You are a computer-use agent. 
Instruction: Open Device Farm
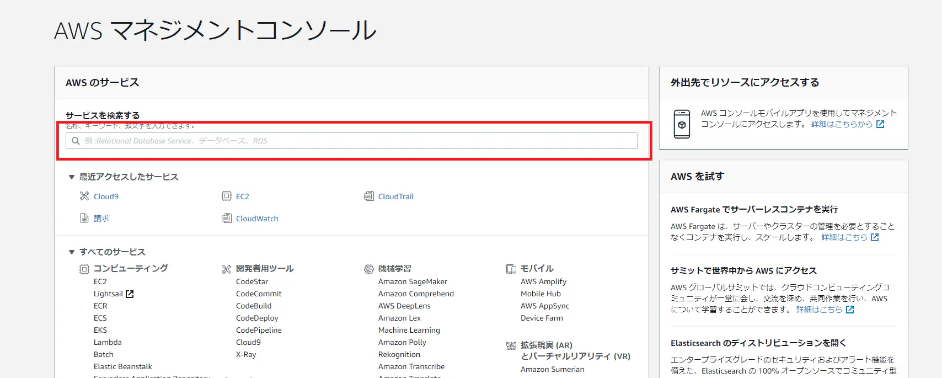(x=542, y=318)
